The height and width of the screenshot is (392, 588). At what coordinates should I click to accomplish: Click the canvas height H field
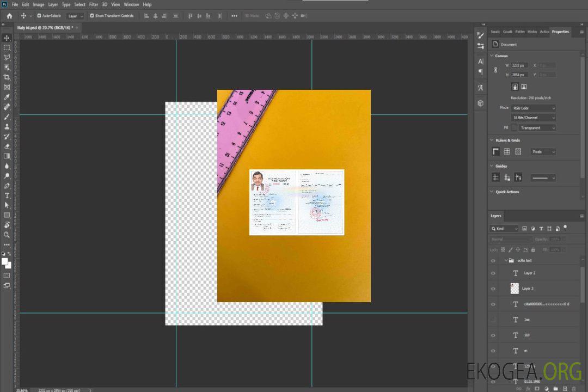(519, 75)
